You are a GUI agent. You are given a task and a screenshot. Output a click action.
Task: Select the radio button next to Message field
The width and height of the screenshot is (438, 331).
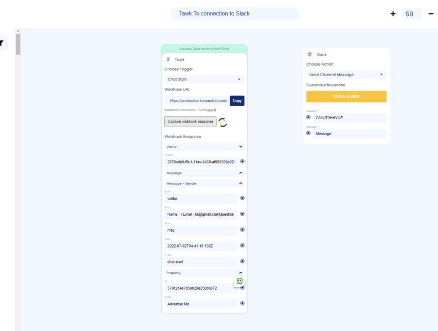308,133
